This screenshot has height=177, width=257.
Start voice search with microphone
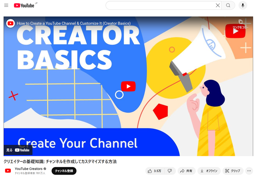[243, 5]
